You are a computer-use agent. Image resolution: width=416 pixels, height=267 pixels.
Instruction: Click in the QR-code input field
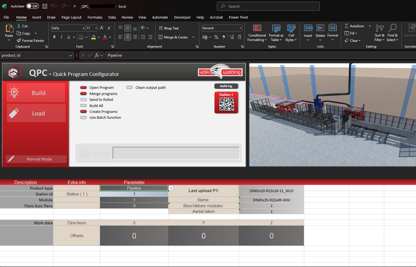(176, 153)
